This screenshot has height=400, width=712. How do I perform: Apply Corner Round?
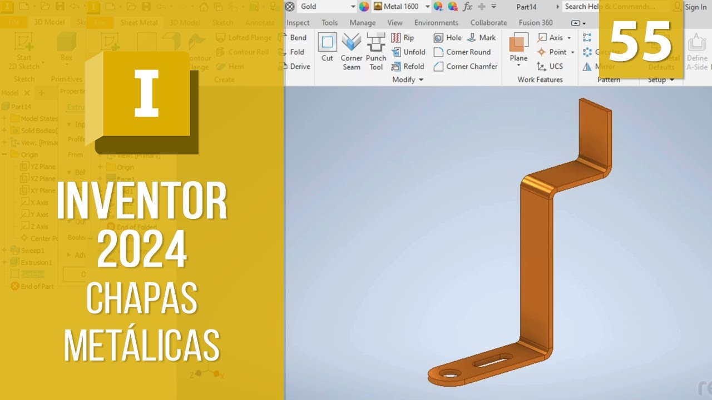(x=462, y=52)
